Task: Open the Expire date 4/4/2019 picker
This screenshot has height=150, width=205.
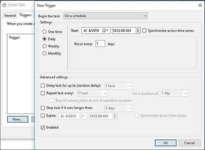Action: click(x=83, y=116)
